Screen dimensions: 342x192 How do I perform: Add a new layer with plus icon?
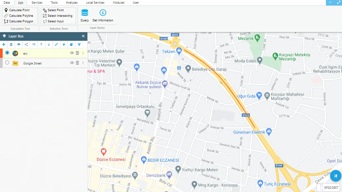tap(4, 44)
